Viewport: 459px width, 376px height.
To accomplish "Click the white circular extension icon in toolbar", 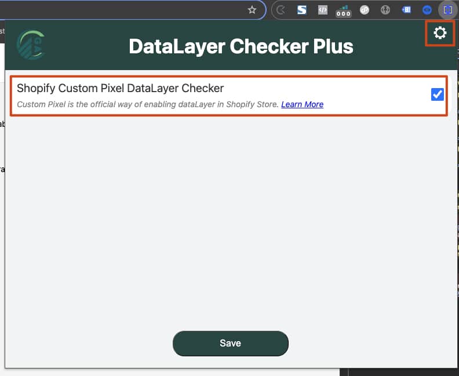I will (x=365, y=10).
